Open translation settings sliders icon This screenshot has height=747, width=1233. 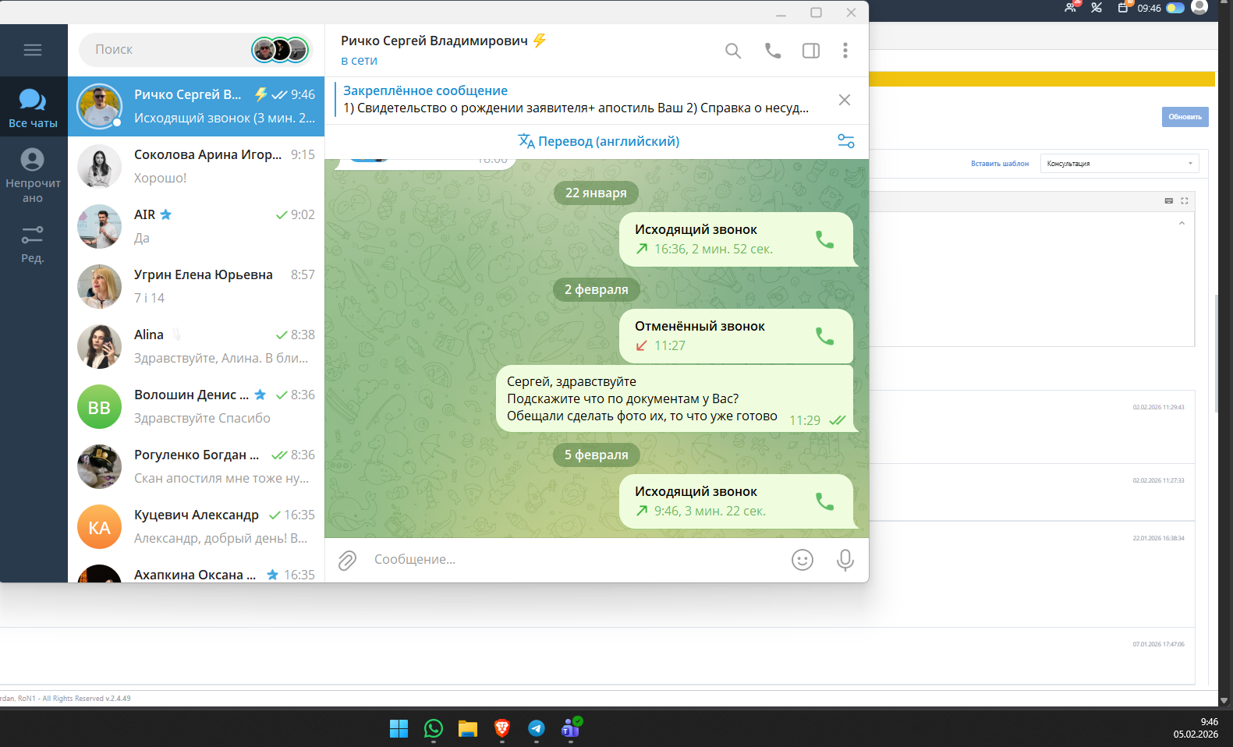[846, 141]
